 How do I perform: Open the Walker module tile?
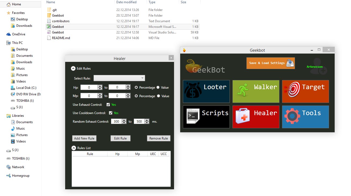point(256,91)
